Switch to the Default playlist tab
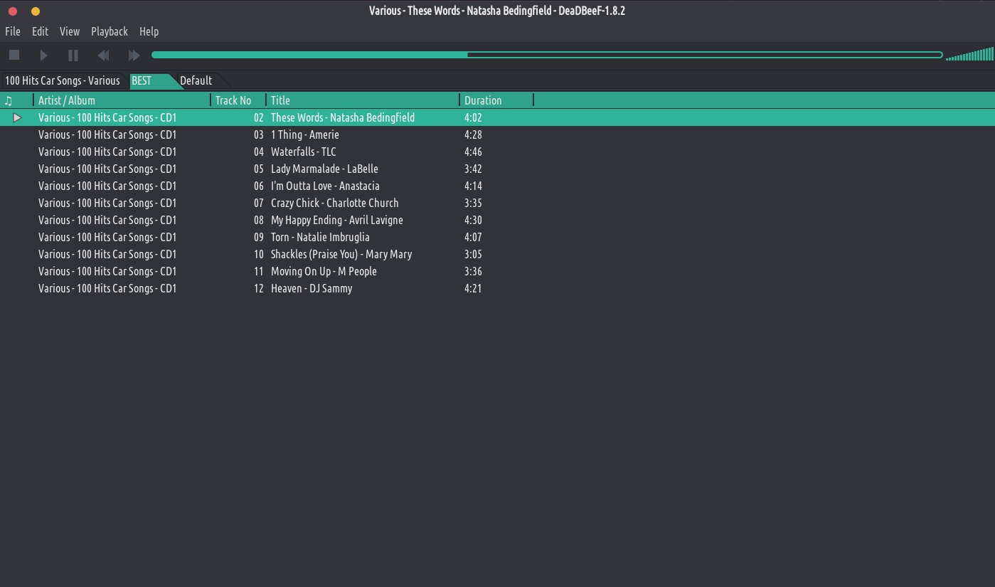This screenshot has height=587, width=995. [196, 80]
